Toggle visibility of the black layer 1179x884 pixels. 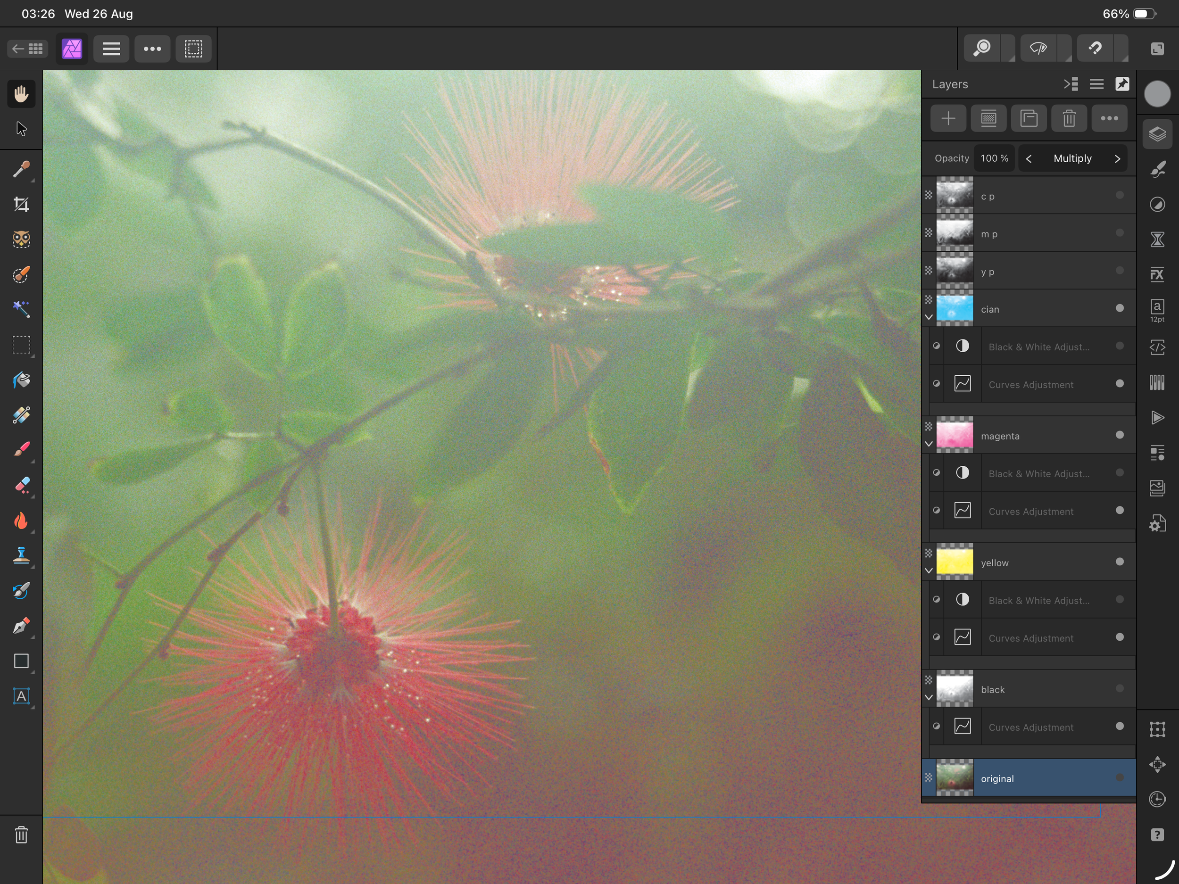(1120, 689)
